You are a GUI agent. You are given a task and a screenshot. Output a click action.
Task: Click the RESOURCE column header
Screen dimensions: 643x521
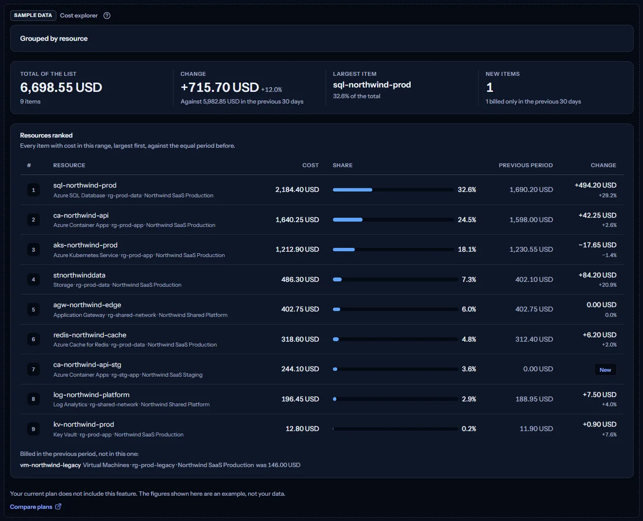click(x=69, y=165)
